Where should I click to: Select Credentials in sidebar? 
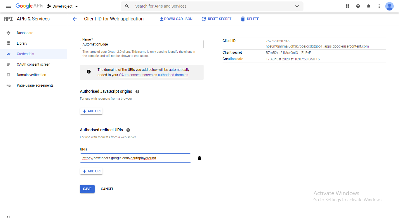coord(33,54)
